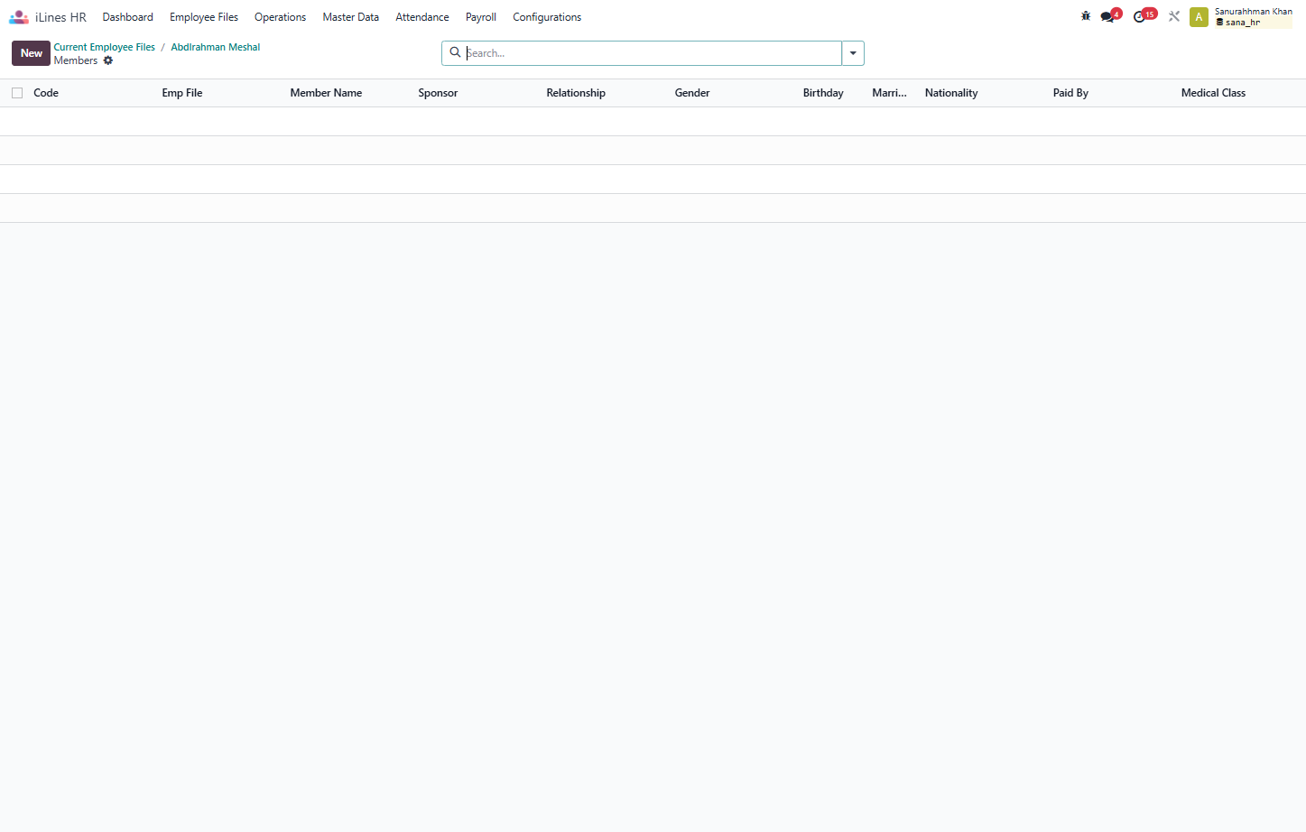This screenshot has height=832, width=1306.
Task: Open the chat messages icon
Action: pos(1108,16)
